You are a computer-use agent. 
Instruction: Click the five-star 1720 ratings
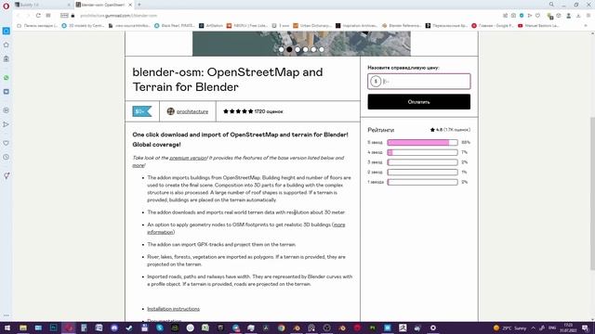coord(253,111)
